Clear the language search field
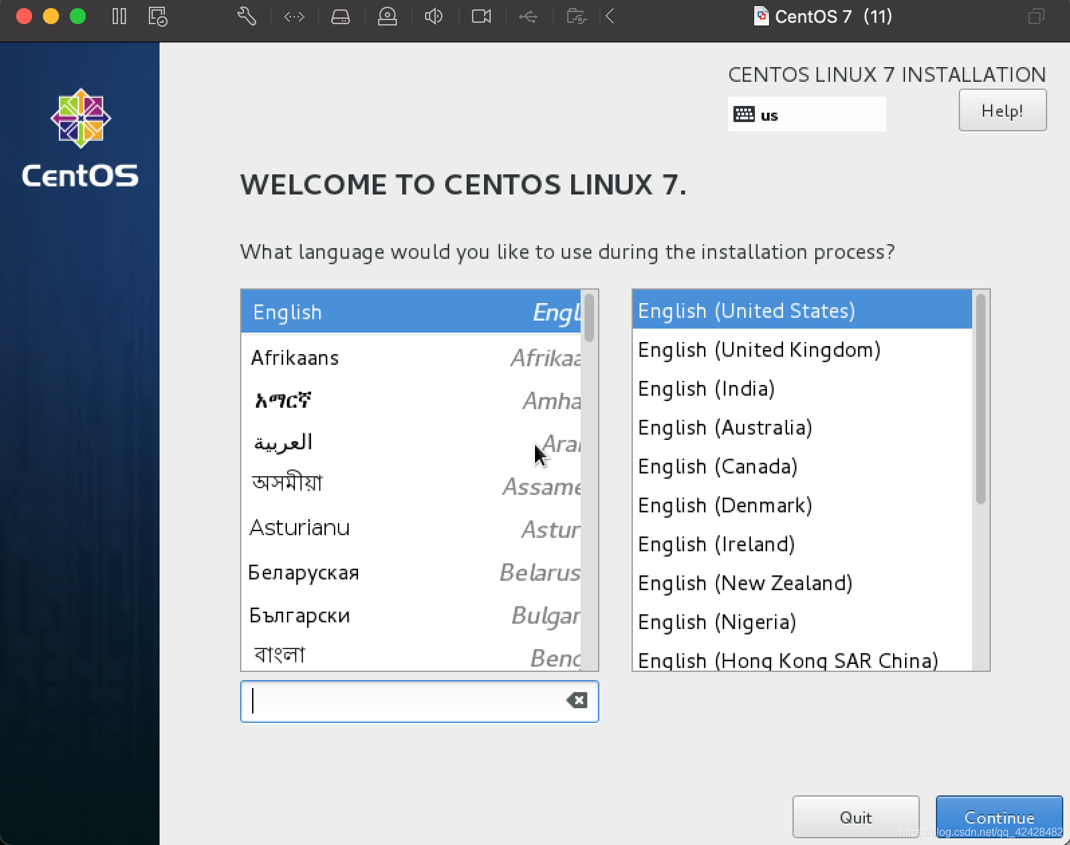 point(577,701)
